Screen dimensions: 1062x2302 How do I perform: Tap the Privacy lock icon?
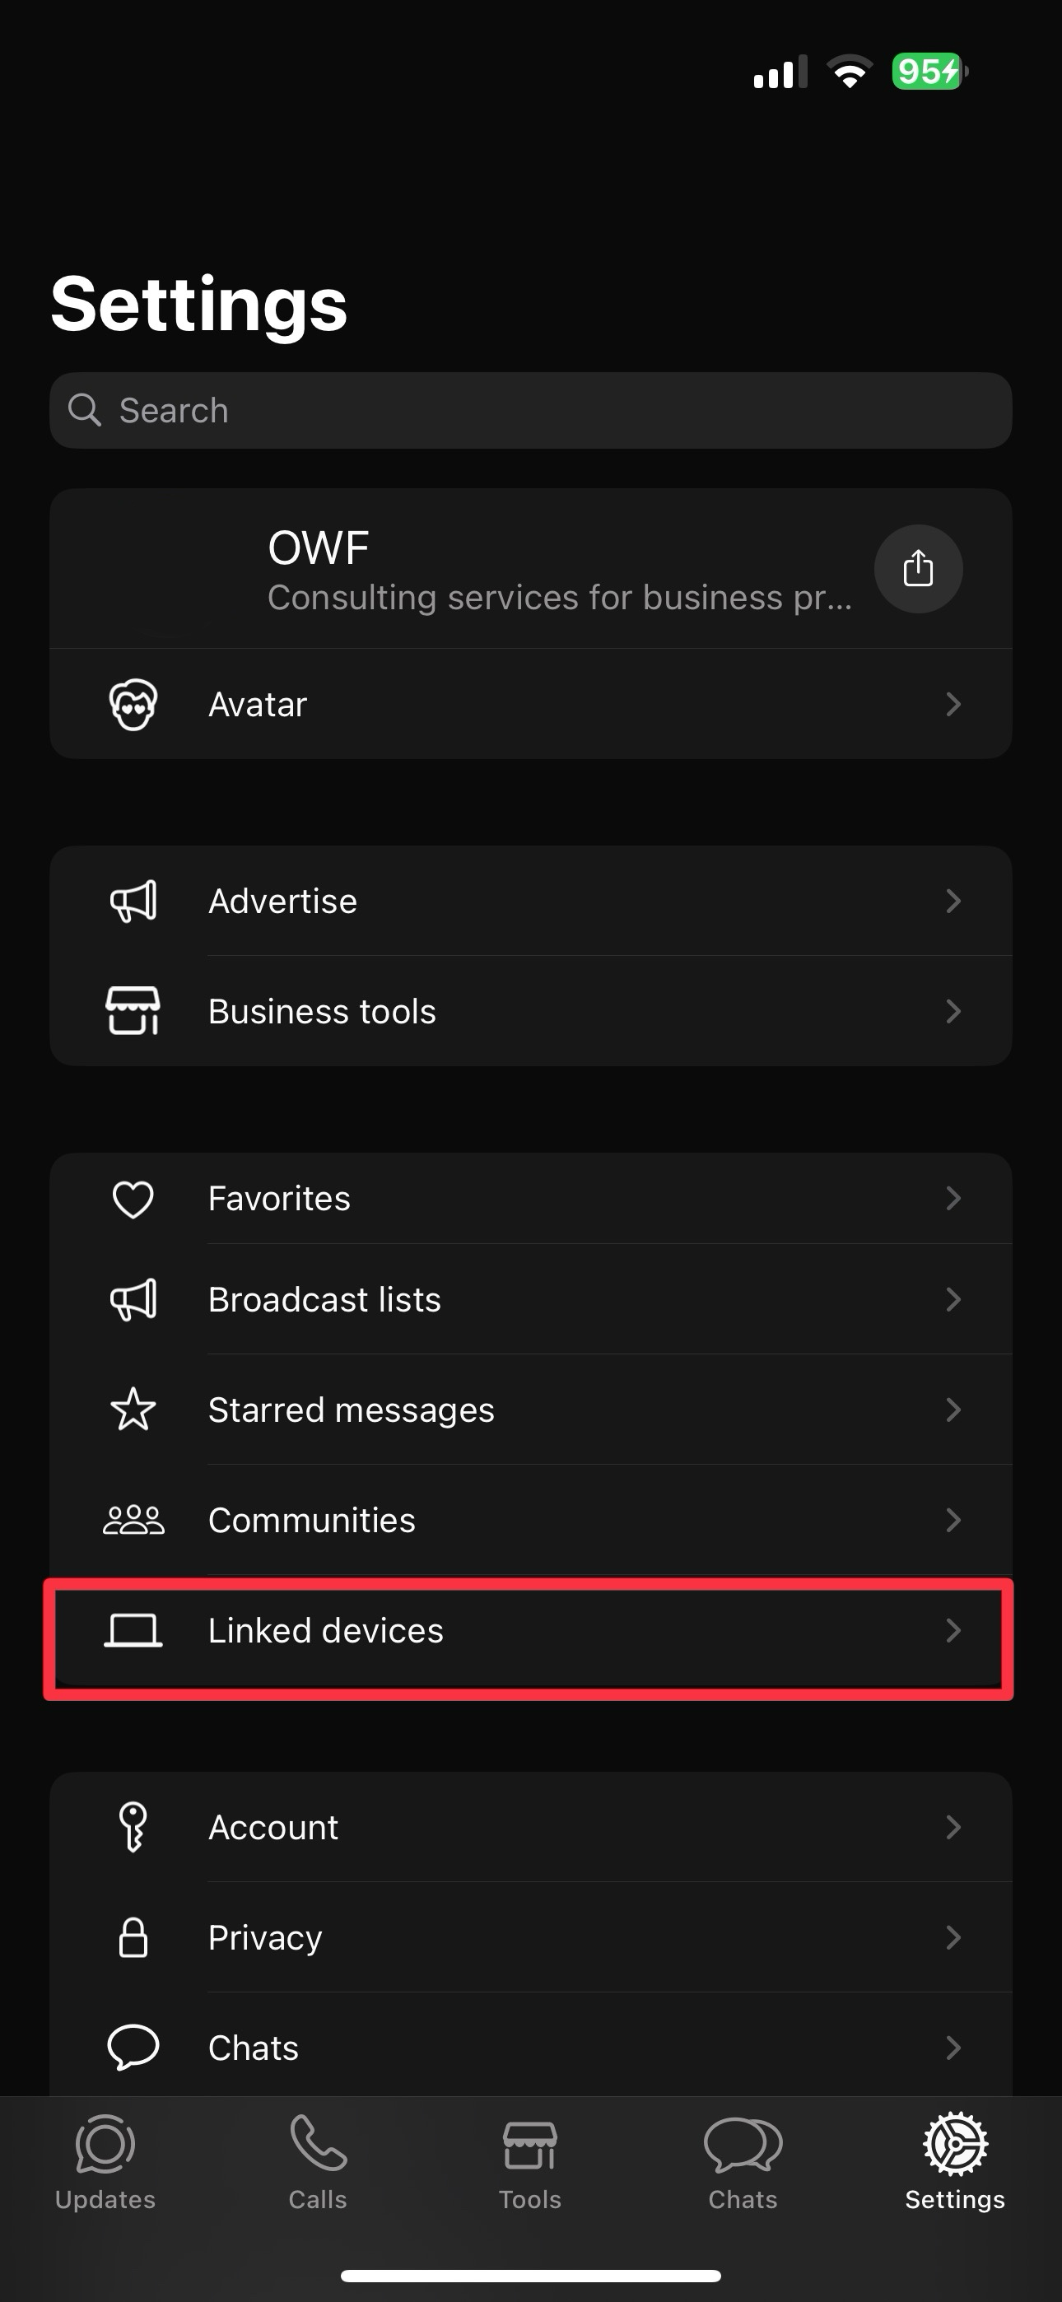[133, 1937]
